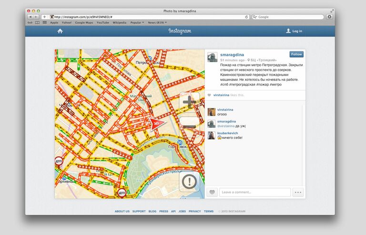Open the Wikipedia bookmark

119,22
